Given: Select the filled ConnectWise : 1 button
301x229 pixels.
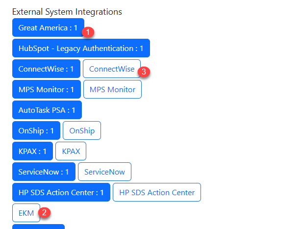Looking at the screenshot, I should 46,69.
